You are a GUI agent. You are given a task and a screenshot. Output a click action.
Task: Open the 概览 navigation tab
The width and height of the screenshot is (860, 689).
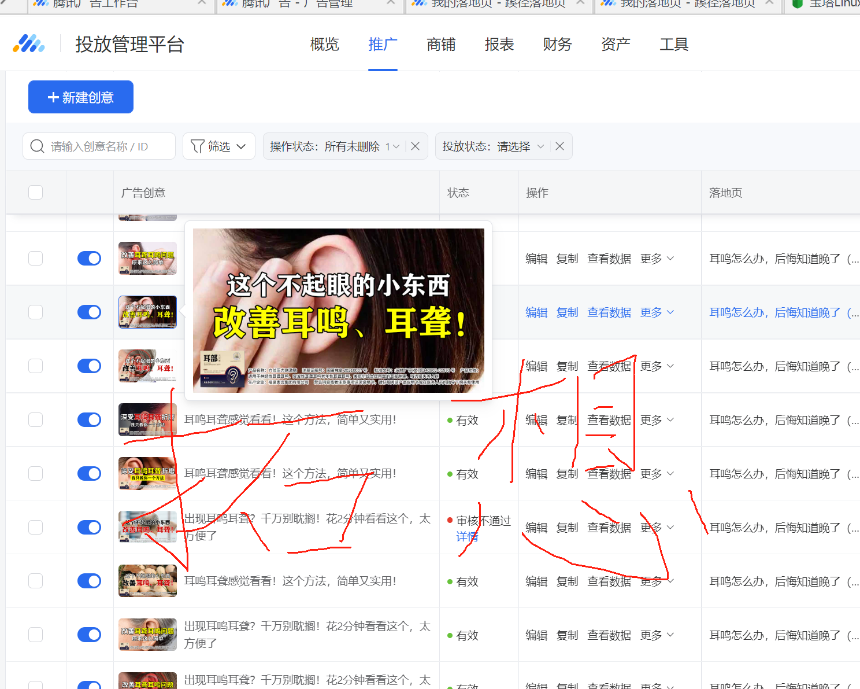pyautogui.click(x=325, y=45)
